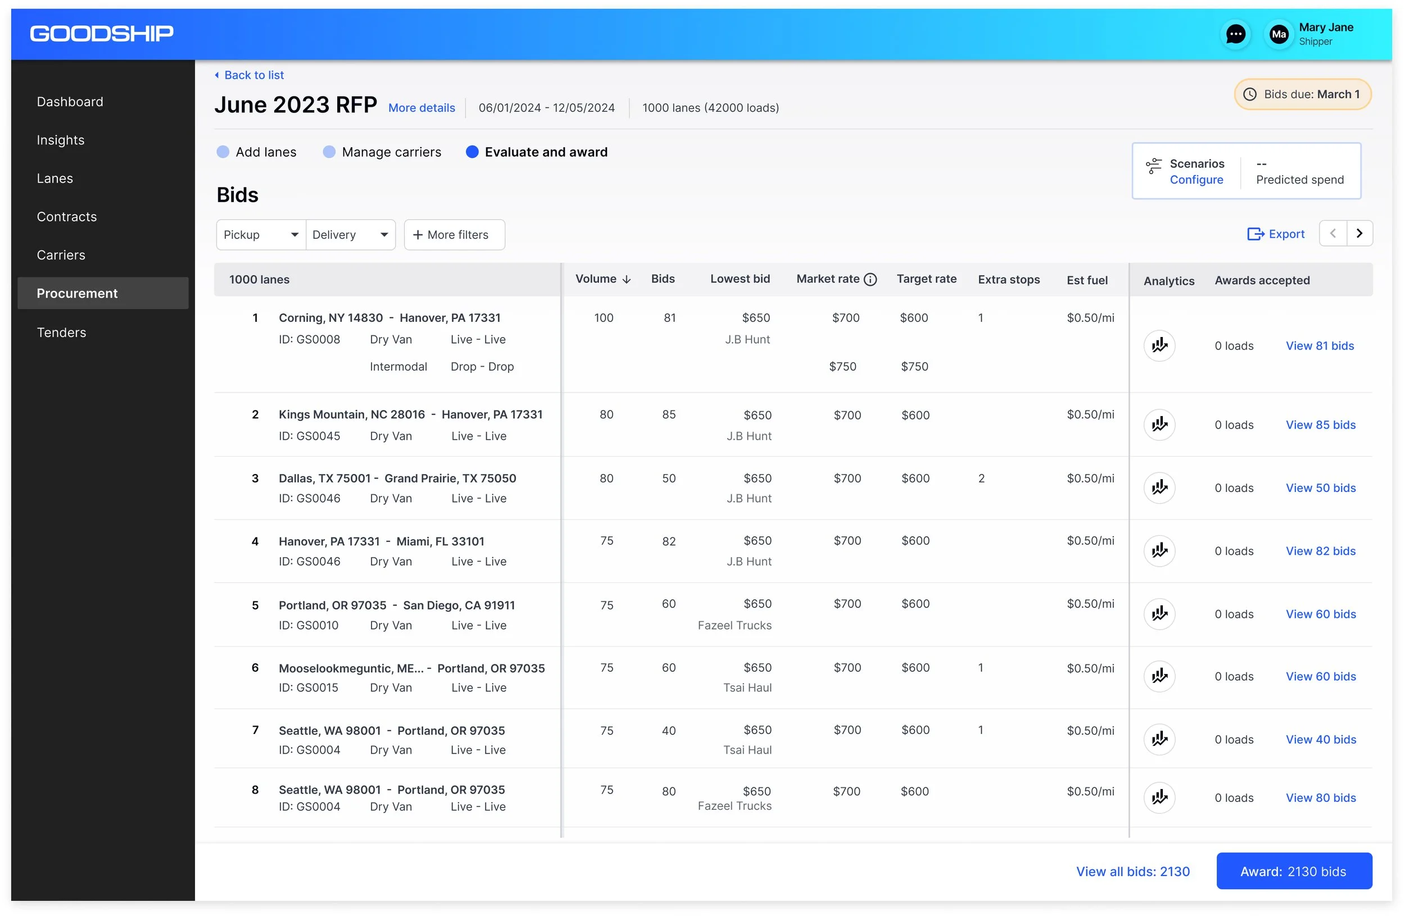Open analytics for Portland to San Diego lane
This screenshot has height=916, width=1405.
tap(1159, 614)
